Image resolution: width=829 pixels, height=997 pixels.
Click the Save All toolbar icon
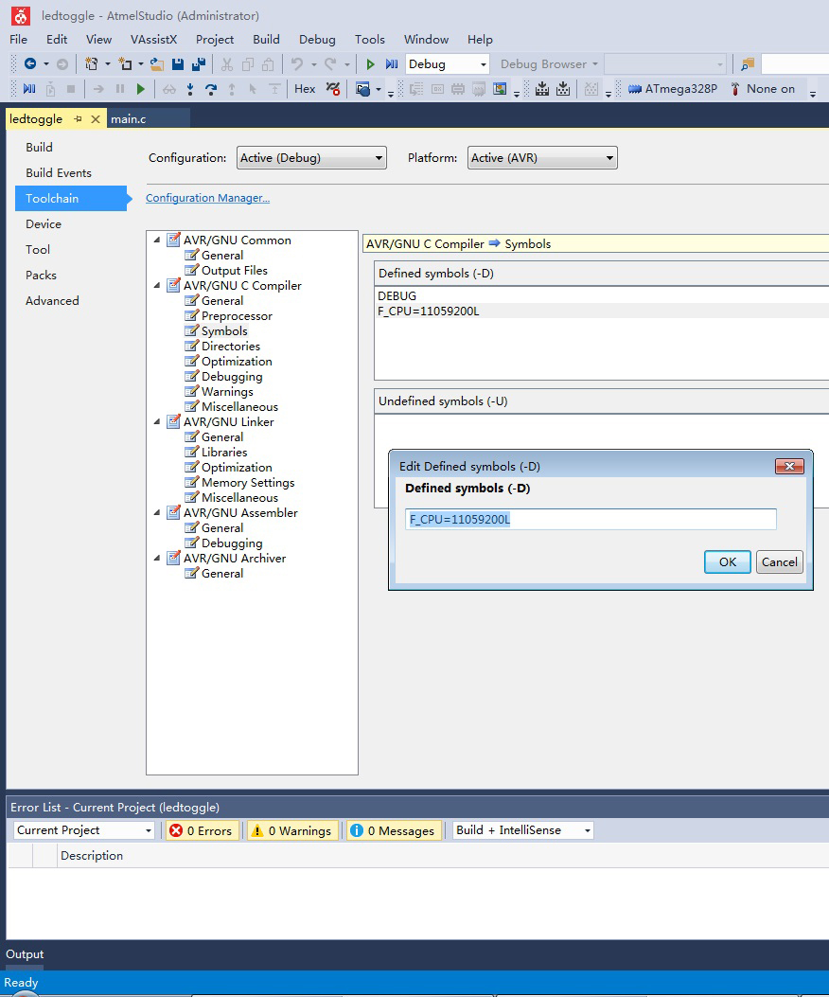[x=199, y=63]
